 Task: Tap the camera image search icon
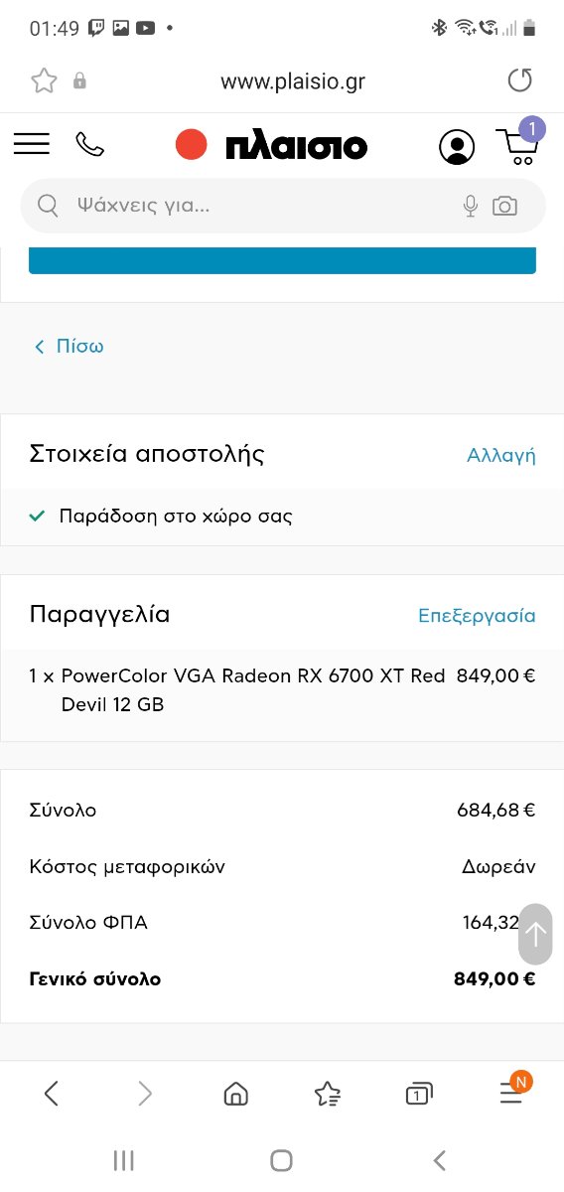pos(505,206)
